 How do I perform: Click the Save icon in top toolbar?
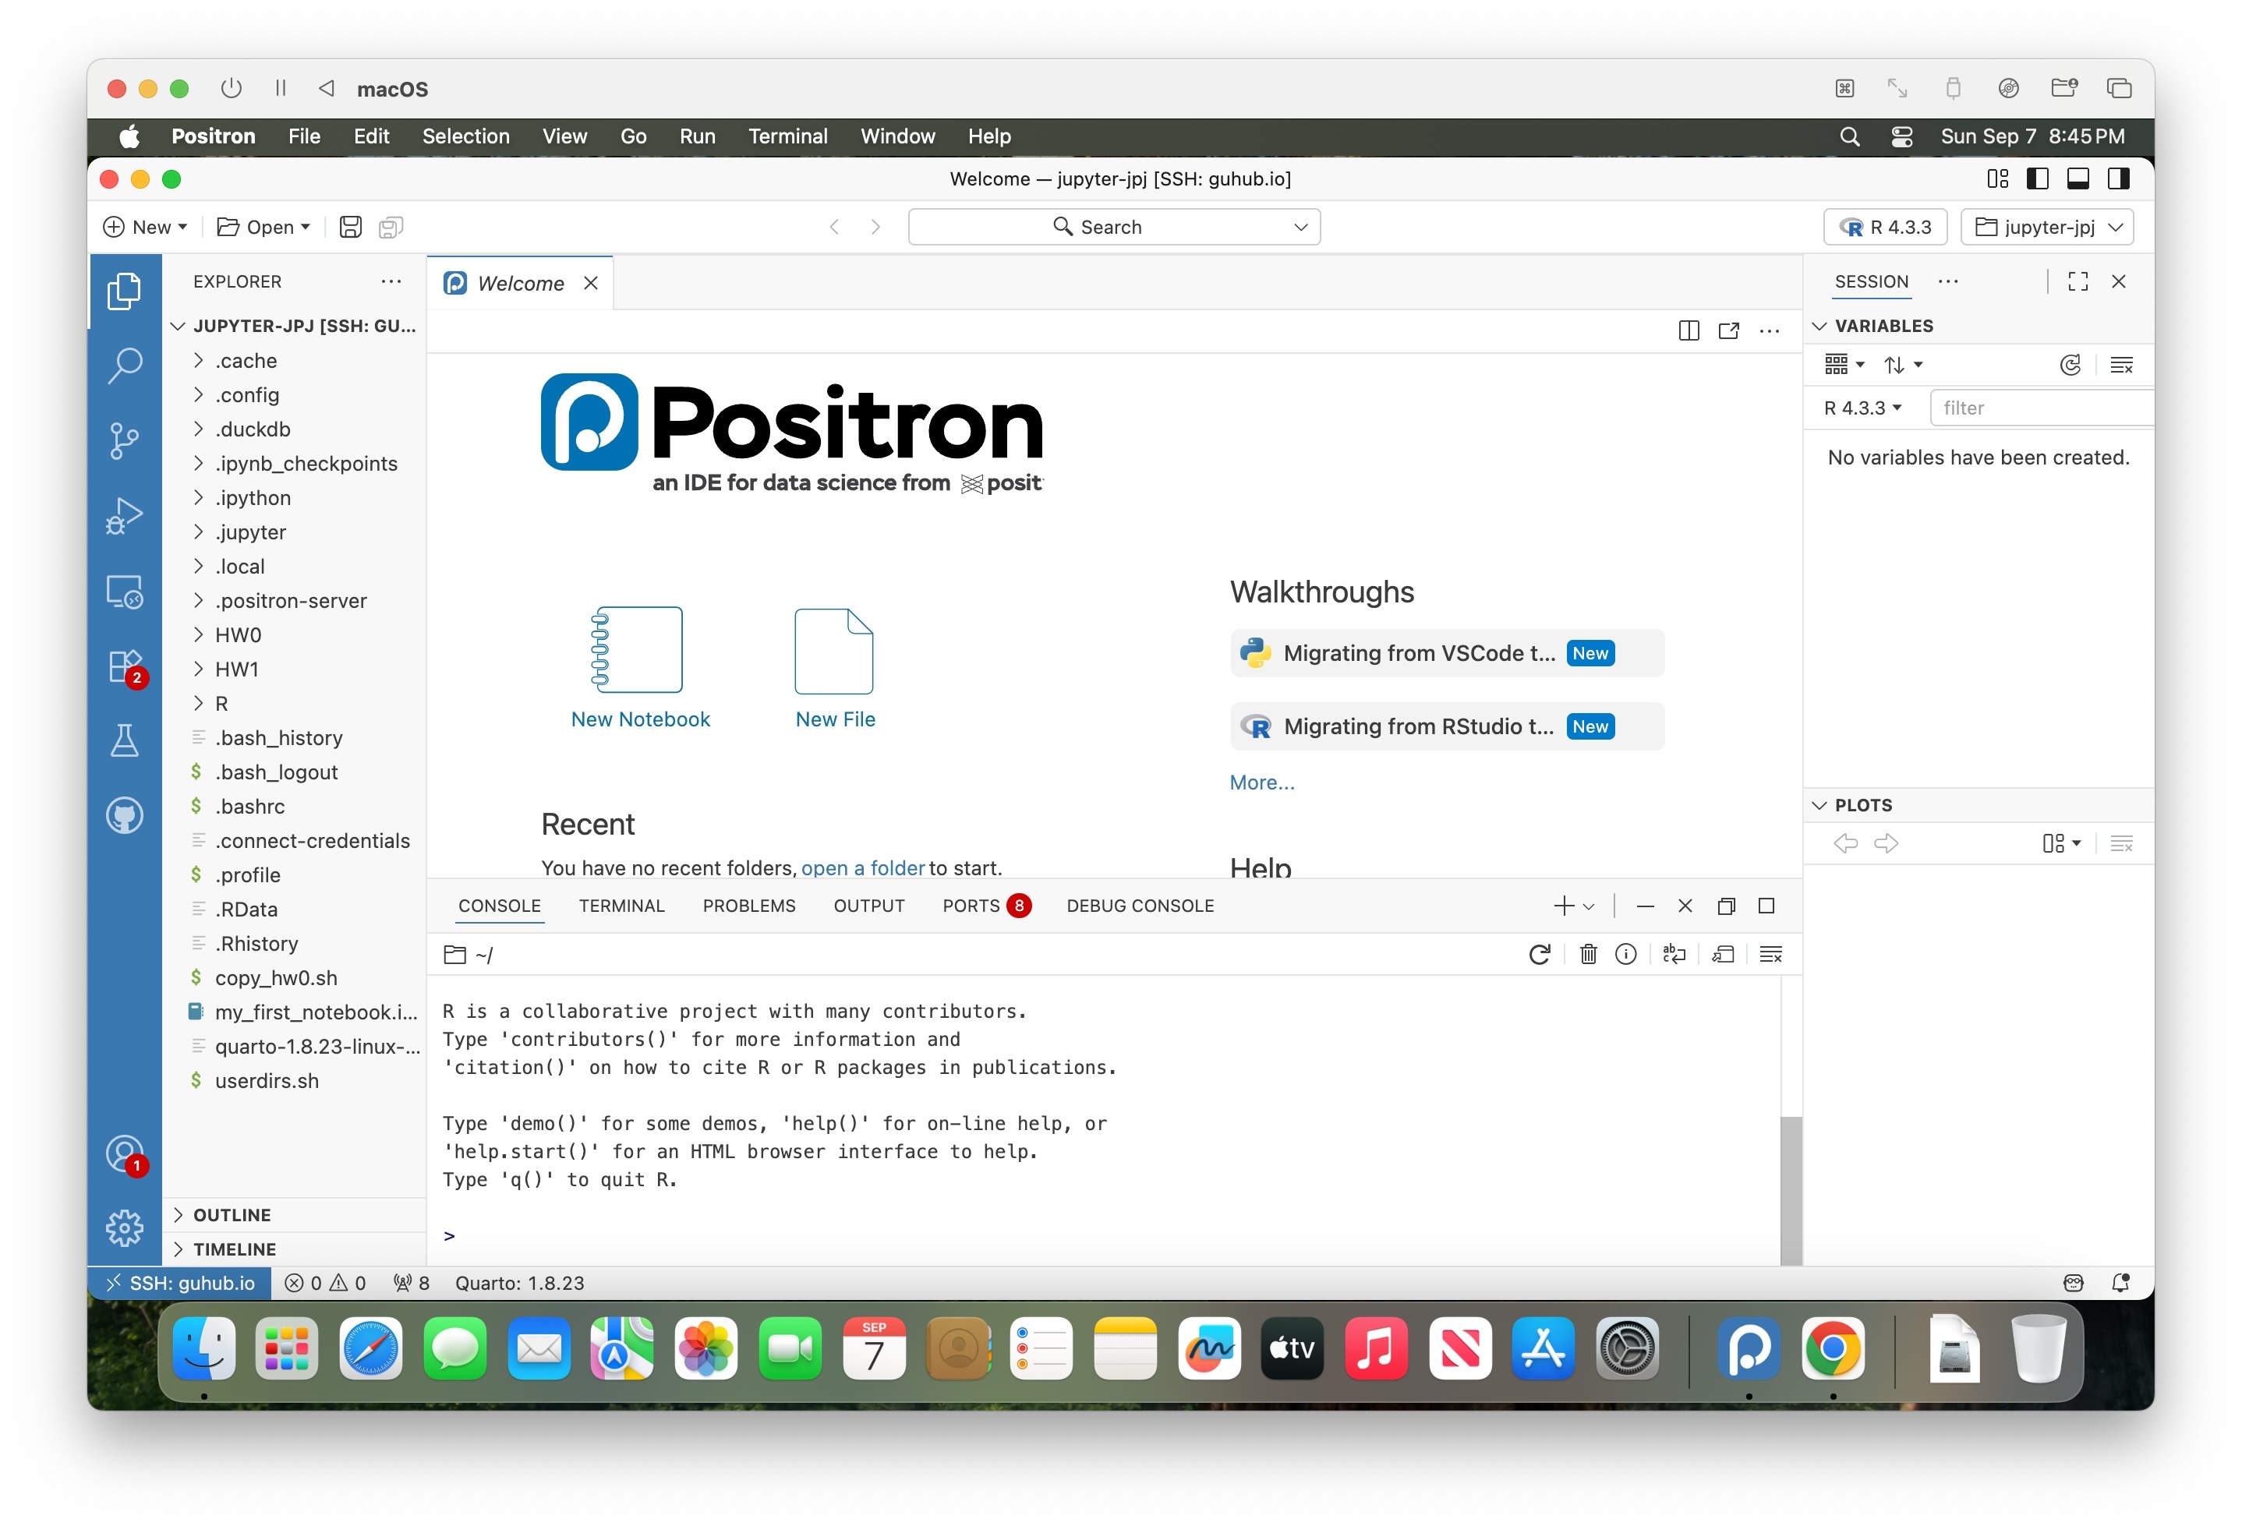350,227
